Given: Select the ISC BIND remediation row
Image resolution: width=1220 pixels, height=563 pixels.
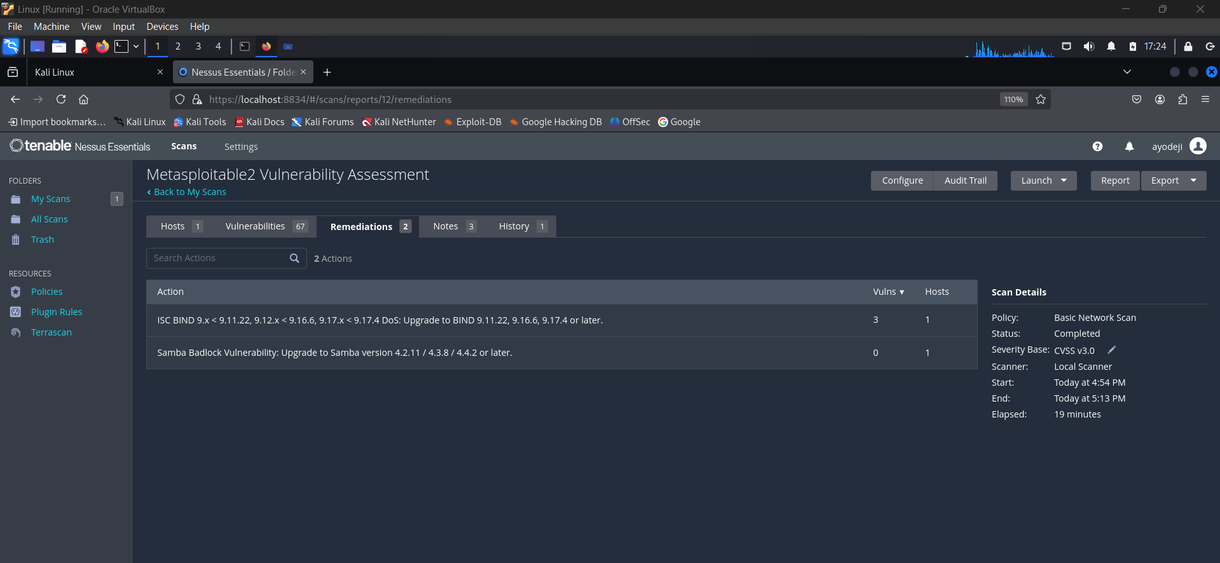Looking at the screenshot, I should [562, 320].
